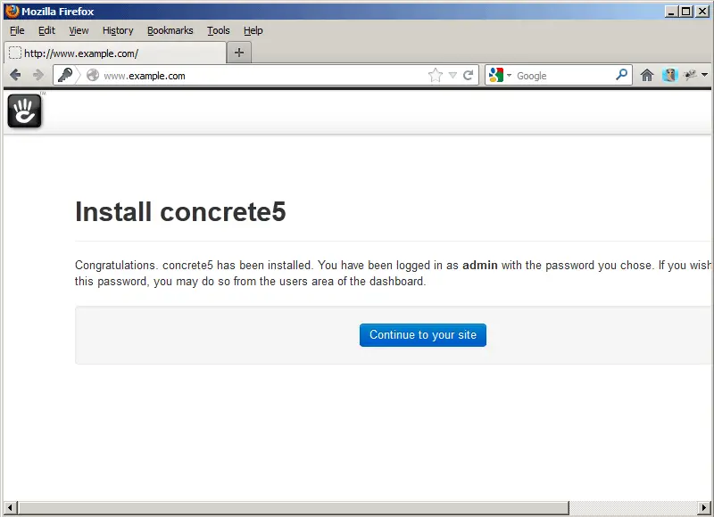This screenshot has width=714, height=517.
Task: Expand the bug add-on dropdown arrow
Action: pyautogui.click(x=704, y=75)
